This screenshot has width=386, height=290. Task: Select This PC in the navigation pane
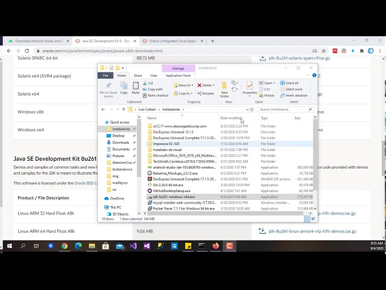[x=115, y=207]
